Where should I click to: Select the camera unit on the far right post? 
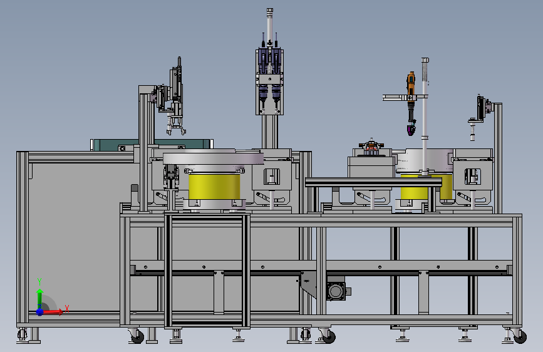tap(482, 108)
